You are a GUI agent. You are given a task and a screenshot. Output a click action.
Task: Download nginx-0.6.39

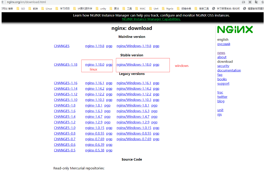[95, 145]
